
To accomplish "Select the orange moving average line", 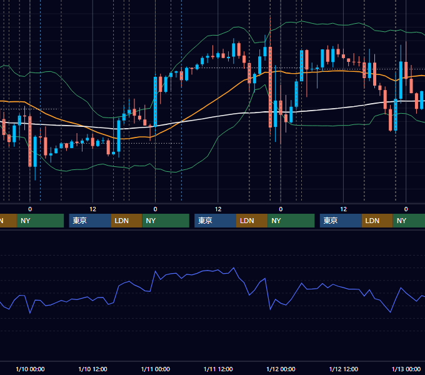I will tap(217, 99).
